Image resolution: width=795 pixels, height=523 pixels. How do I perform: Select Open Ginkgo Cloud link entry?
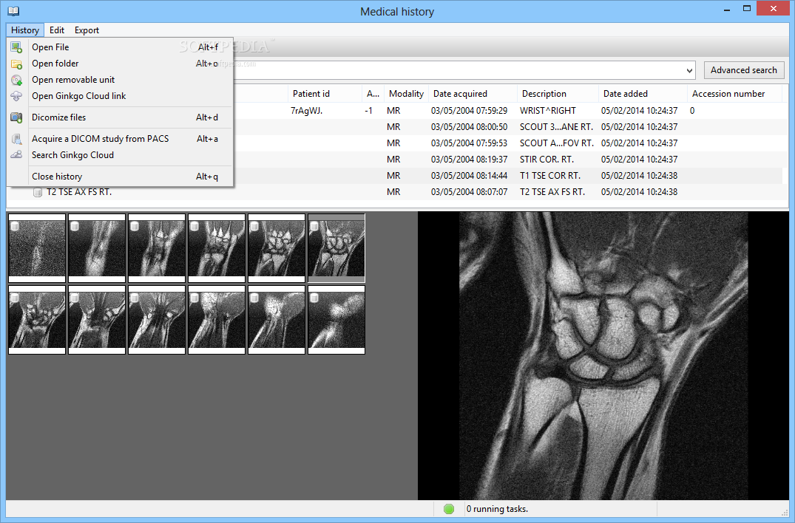point(120,96)
